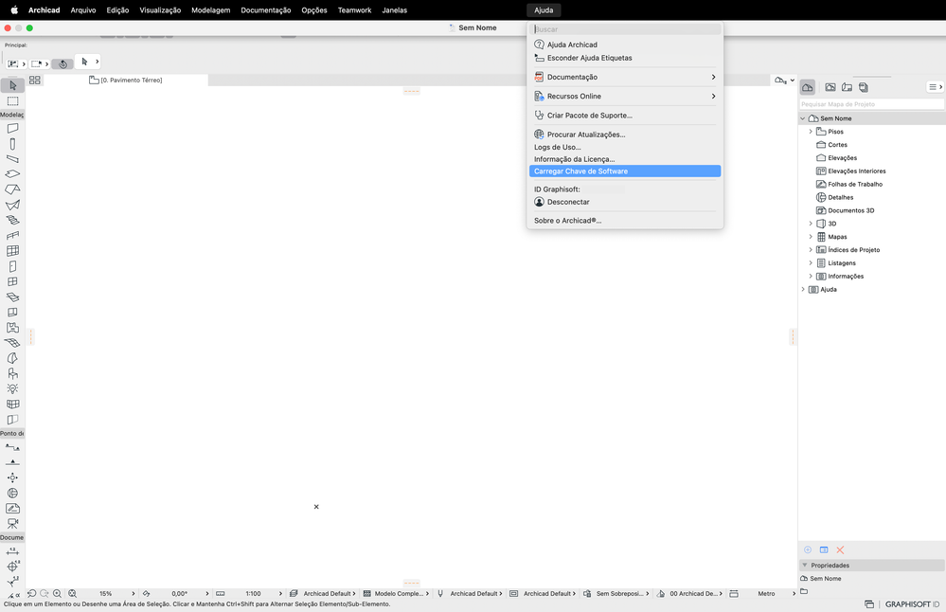Image resolution: width=946 pixels, height=612 pixels.
Task: Open the Metro units dropdown
Action: point(774,594)
